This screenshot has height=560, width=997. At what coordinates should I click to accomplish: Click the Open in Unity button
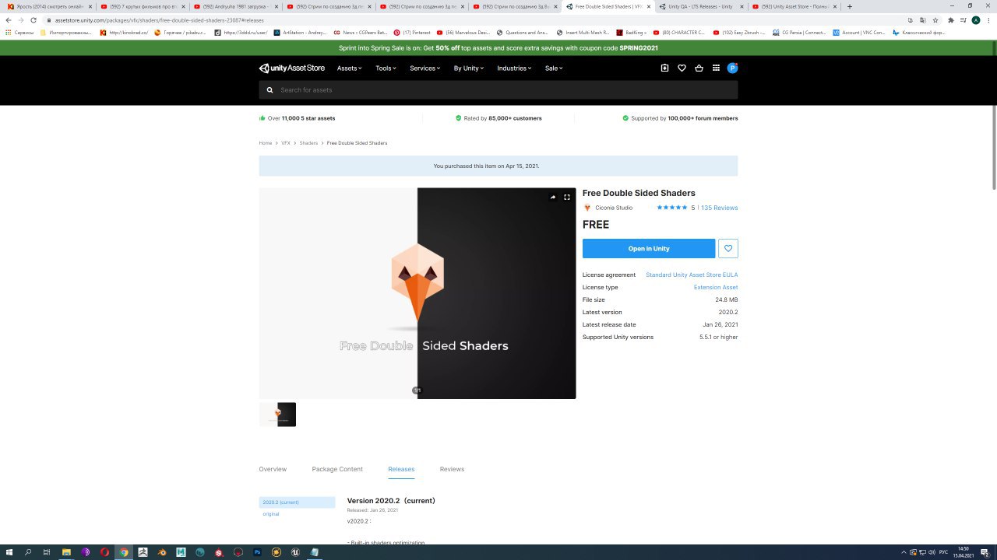649,249
